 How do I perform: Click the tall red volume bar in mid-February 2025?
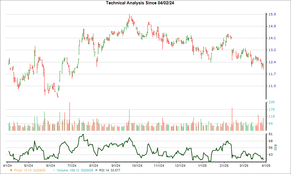pos(232,119)
